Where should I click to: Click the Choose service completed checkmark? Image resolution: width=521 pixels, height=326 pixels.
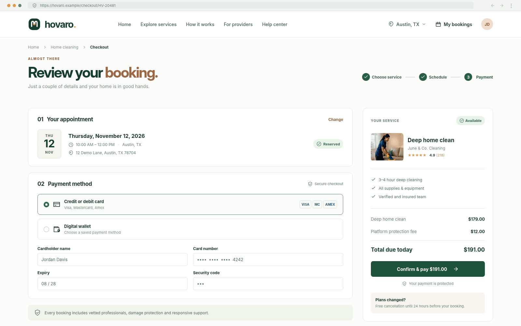coord(366,77)
